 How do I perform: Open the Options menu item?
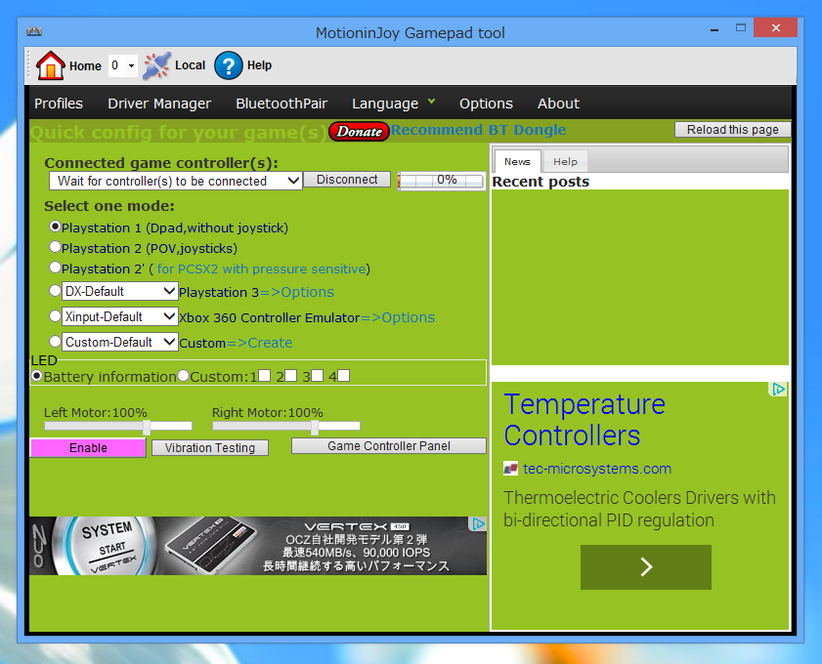[x=486, y=104]
